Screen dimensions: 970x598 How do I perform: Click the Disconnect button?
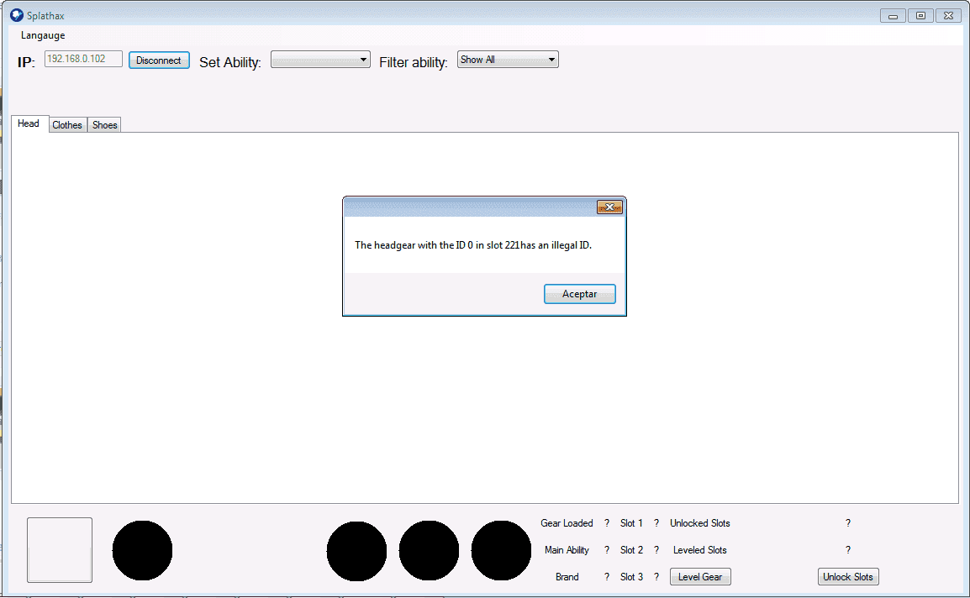point(159,60)
